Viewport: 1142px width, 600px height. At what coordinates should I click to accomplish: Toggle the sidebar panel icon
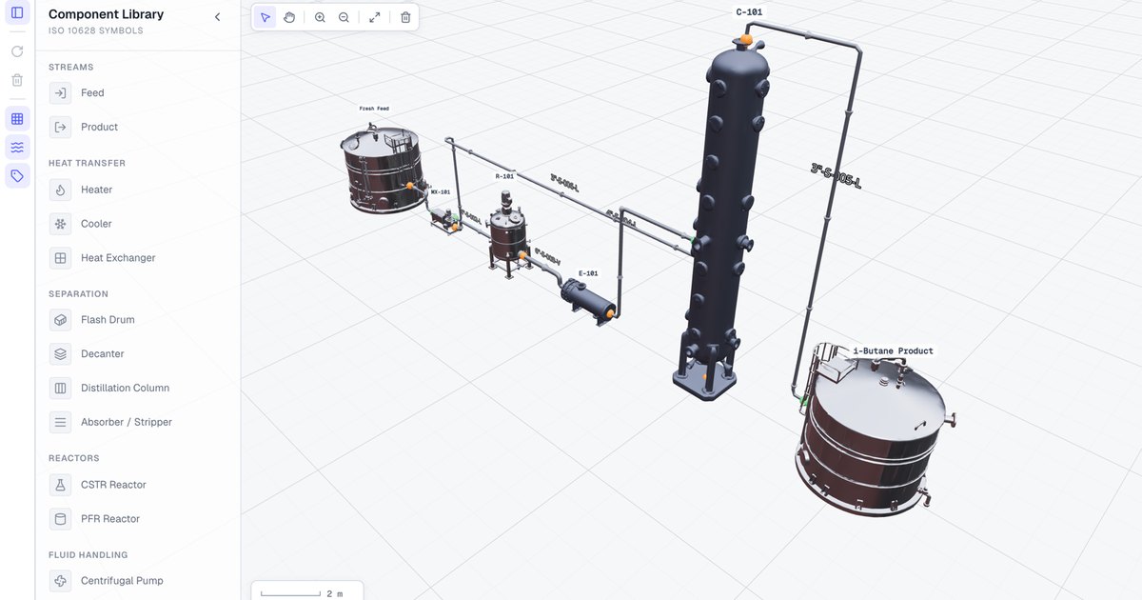17,12
